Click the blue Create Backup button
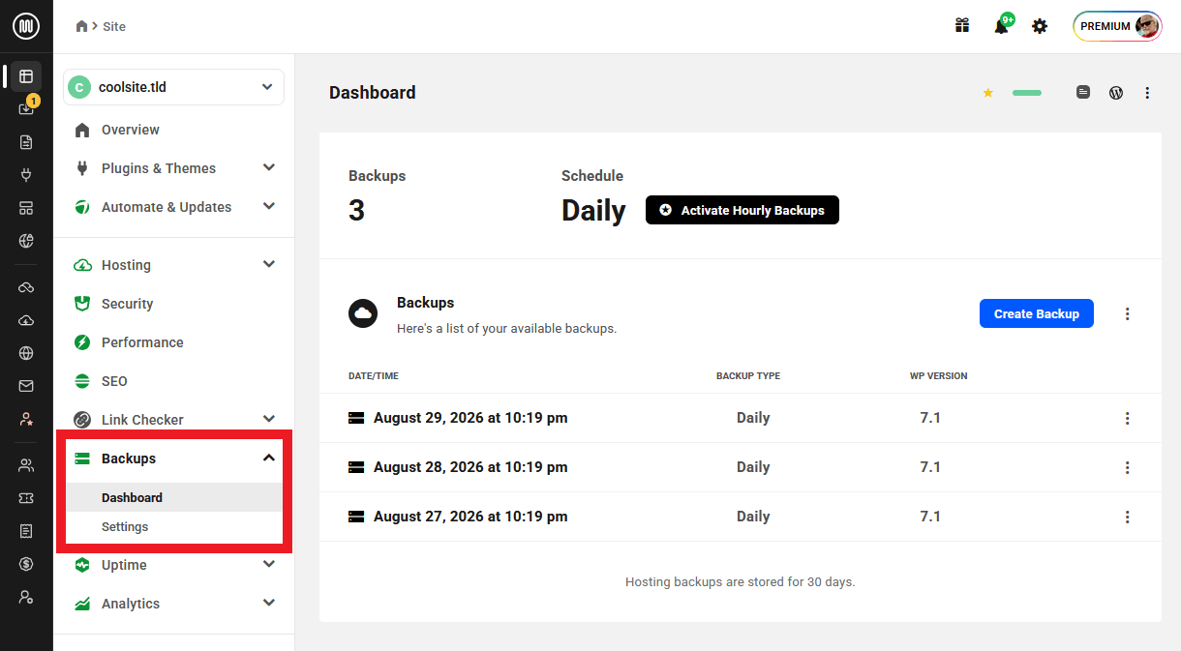Screen dimensions: 1181x651 (1037, 313)
